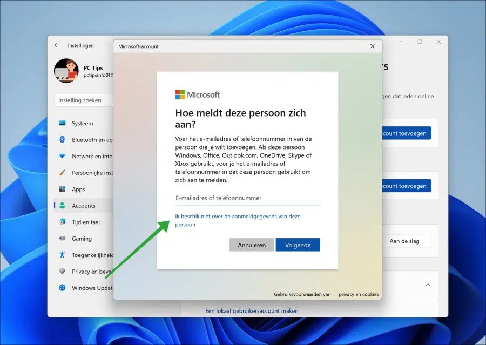Select Netwerk en internet category
Image resolution: width=486 pixels, height=345 pixels.
coord(84,156)
